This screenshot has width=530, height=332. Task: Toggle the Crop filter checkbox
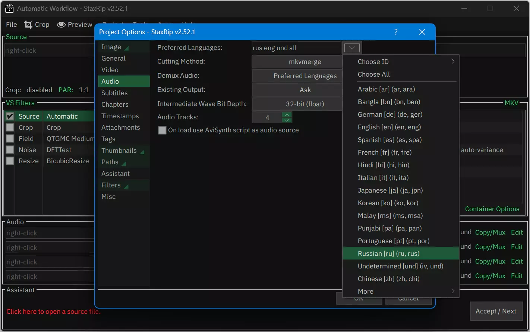(10, 128)
